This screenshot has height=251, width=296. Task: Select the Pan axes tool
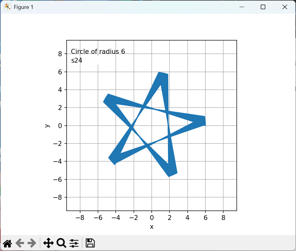tap(49, 243)
